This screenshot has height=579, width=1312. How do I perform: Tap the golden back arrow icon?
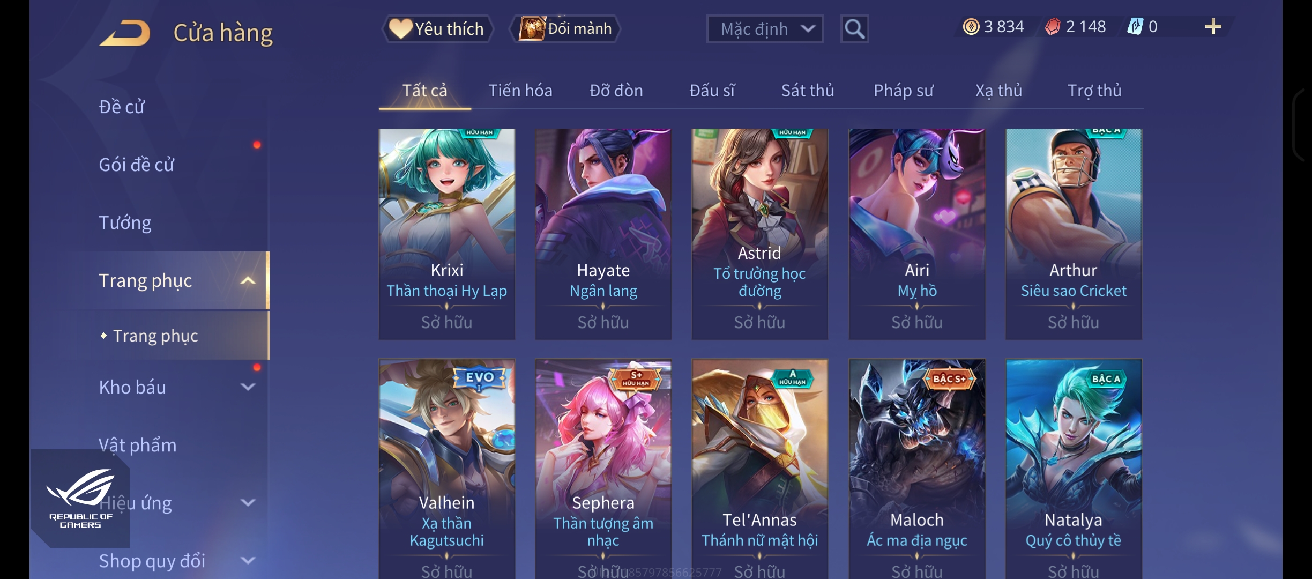point(125,33)
